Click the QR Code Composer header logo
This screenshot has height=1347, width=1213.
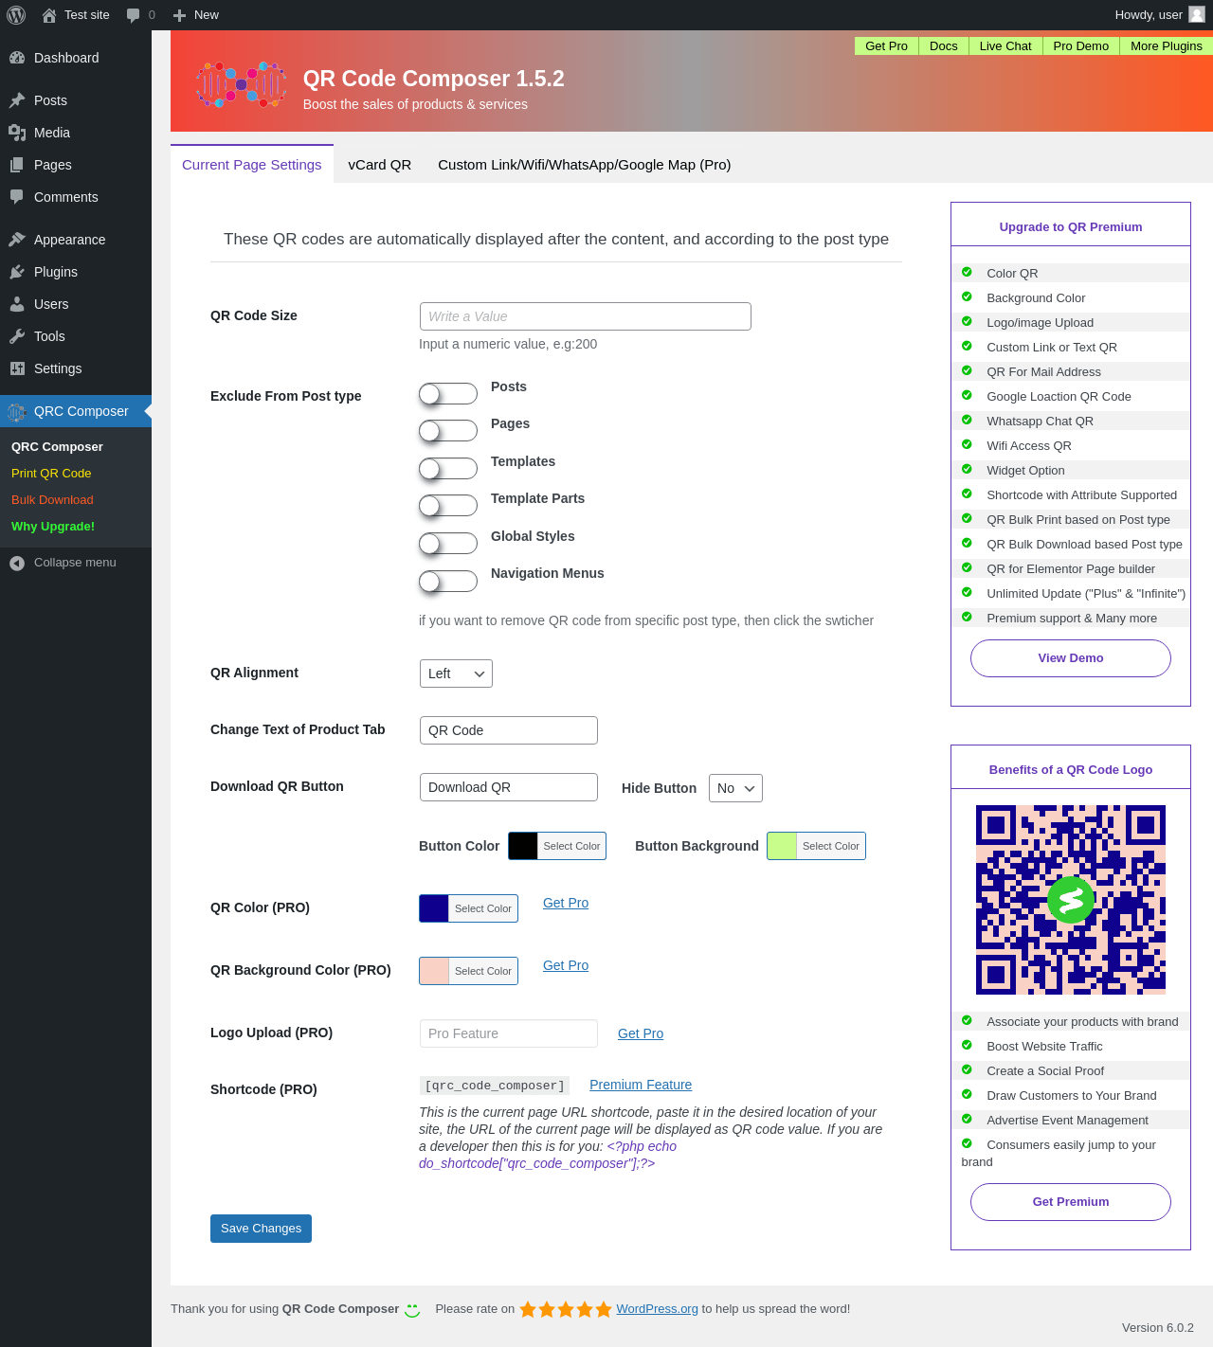point(242,84)
